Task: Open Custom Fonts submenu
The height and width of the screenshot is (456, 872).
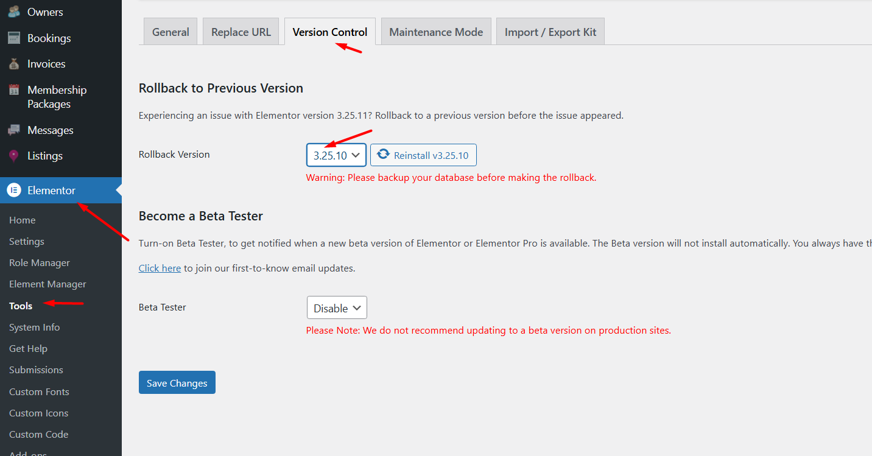Action: pyautogui.click(x=39, y=391)
